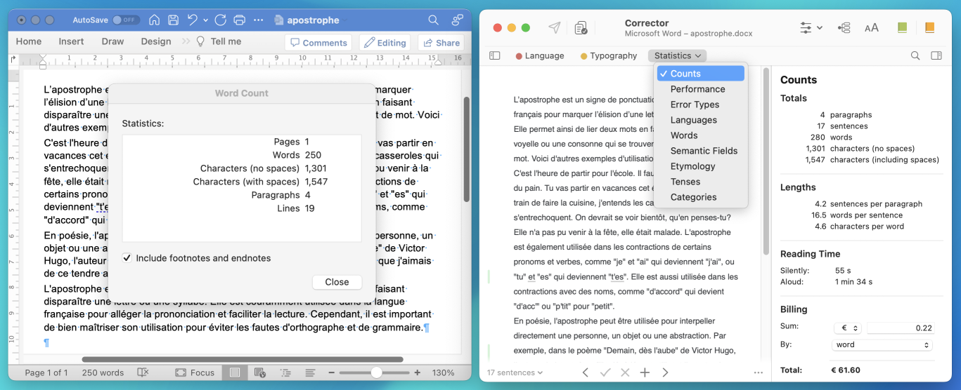This screenshot has width=961, height=390.
Task: Open the billing By word dropdown
Action: coord(882,345)
